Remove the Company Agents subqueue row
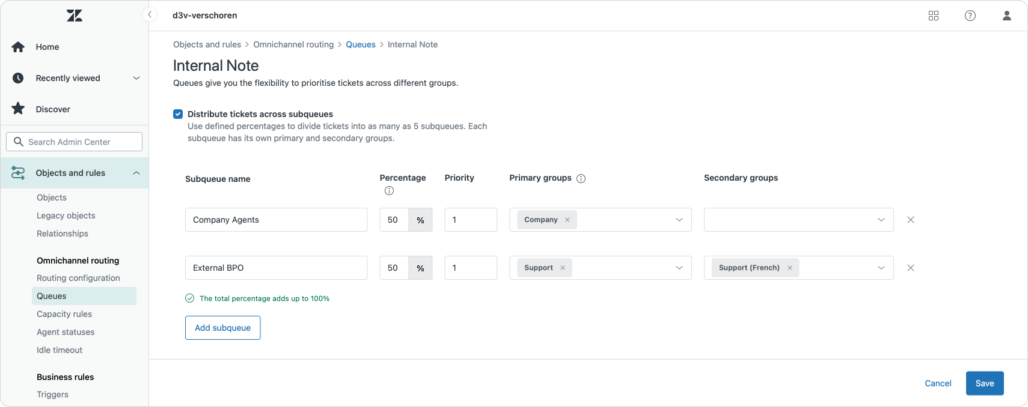This screenshot has width=1028, height=407. (911, 220)
